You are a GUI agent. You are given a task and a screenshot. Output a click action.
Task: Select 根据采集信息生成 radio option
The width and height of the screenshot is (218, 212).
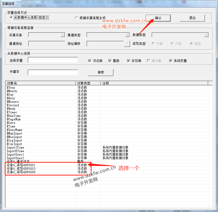(x=77, y=18)
